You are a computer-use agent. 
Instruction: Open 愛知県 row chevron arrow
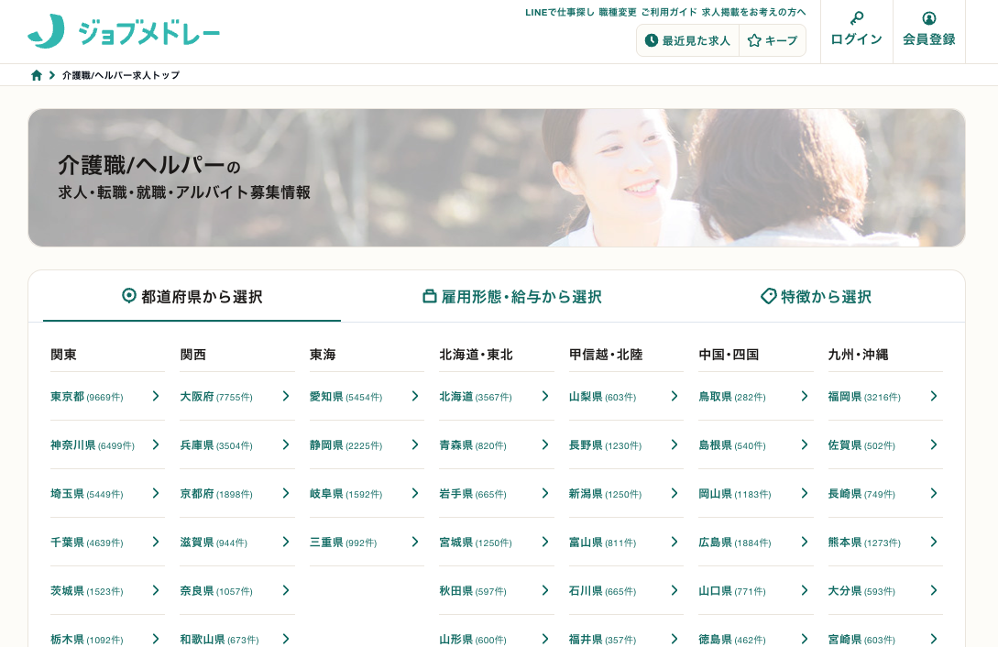415,396
